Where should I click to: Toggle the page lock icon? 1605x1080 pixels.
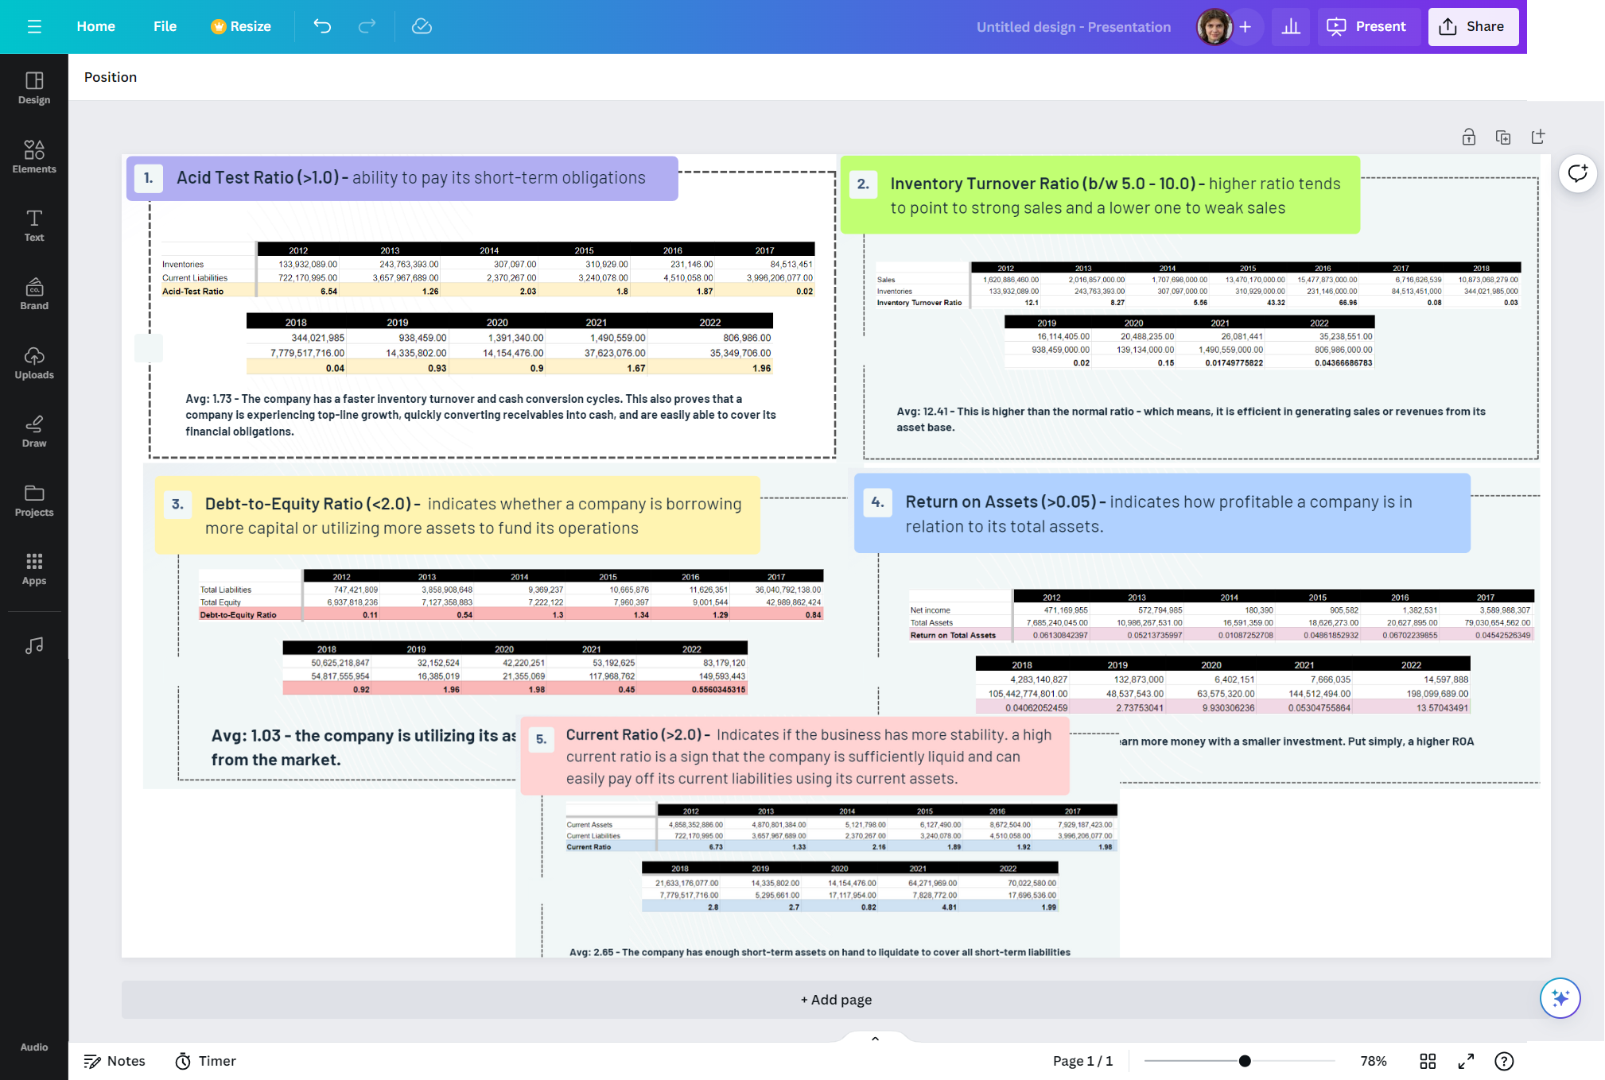pyautogui.click(x=1468, y=137)
